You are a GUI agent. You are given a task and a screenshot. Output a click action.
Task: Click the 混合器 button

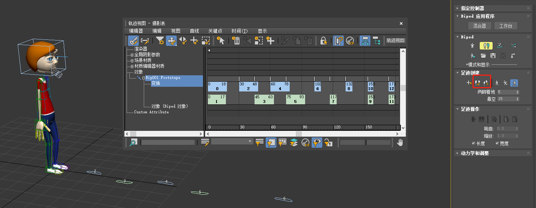click(x=479, y=26)
